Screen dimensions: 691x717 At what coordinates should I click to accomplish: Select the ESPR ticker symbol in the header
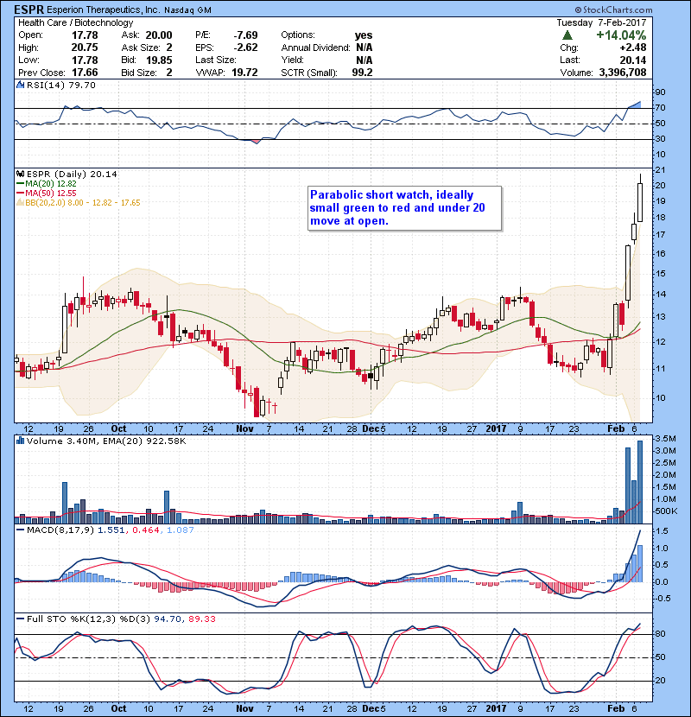tap(29, 10)
